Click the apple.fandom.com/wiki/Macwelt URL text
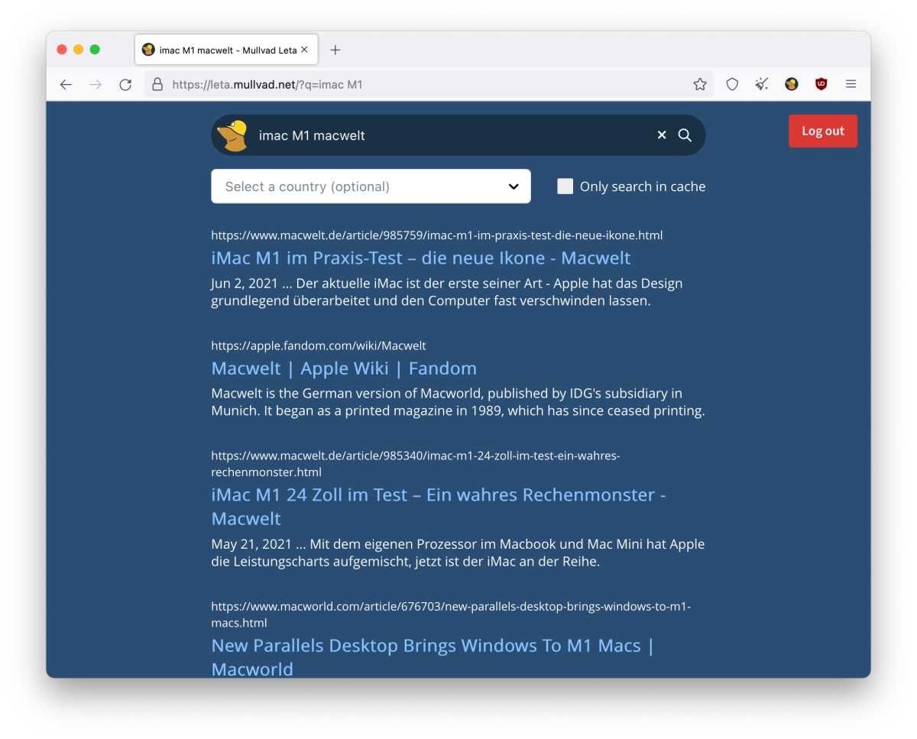The height and width of the screenshot is (739, 917). 319,345
